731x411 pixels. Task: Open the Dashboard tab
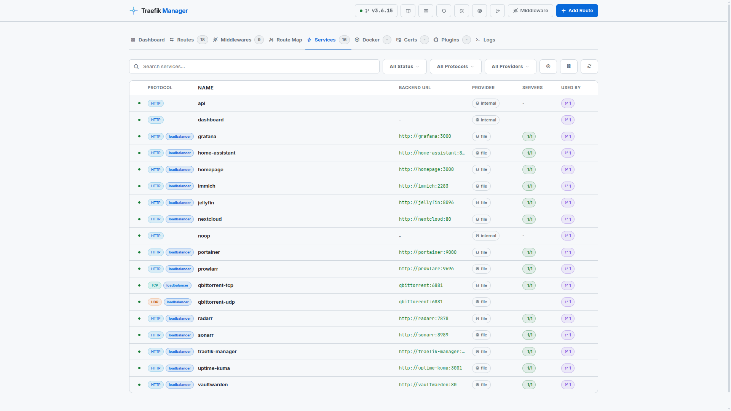(x=148, y=40)
